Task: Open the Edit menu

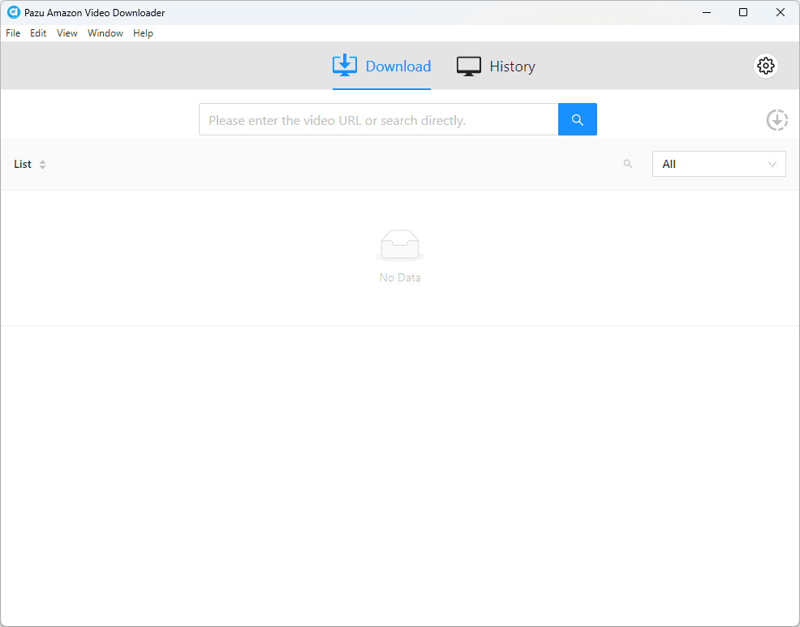Action: click(x=38, y=33)
